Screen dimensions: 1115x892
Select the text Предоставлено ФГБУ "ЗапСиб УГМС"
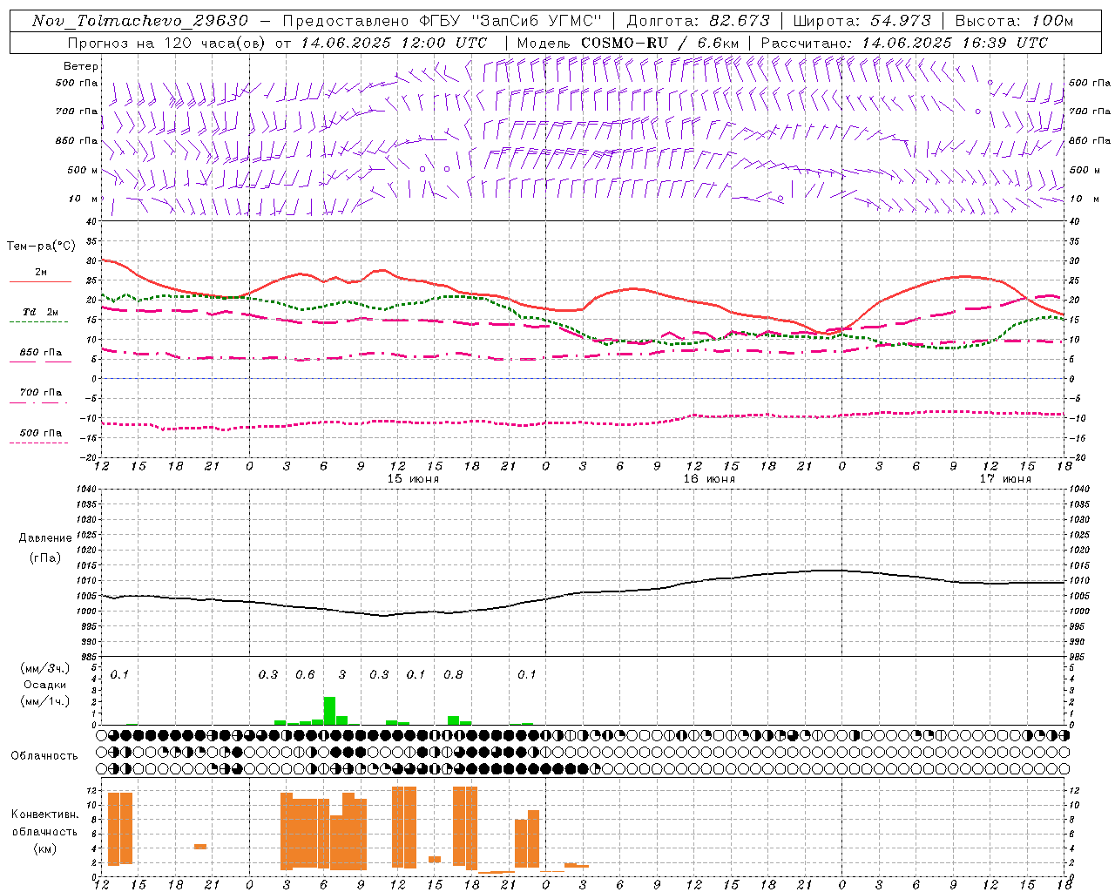tap(442, 21)
